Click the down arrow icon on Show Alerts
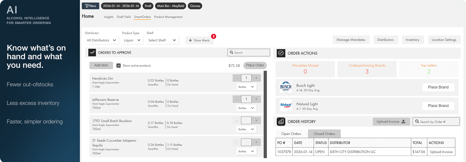This screenshot has height=162, width=466. [190, 40]
